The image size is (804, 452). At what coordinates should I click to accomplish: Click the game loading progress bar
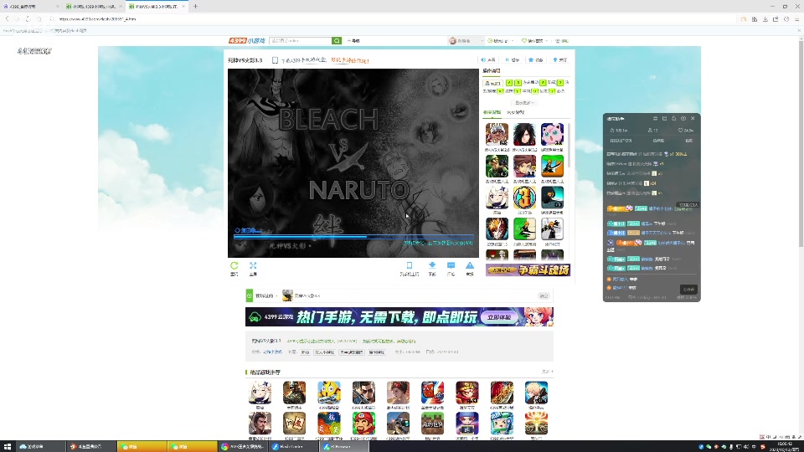click(x=353, y=237)
